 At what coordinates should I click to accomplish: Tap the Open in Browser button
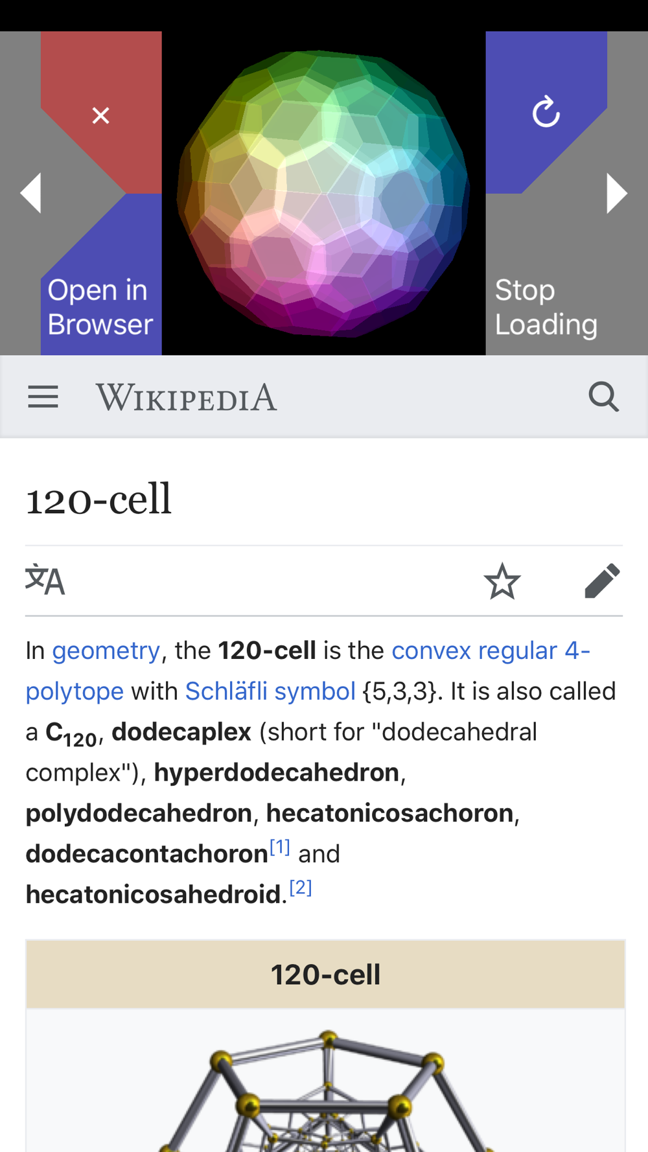click(100, 306)
